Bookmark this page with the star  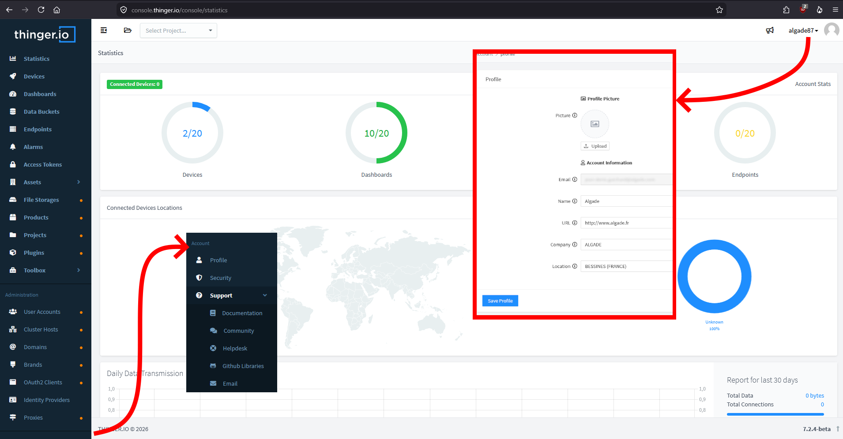coord(719,10)
